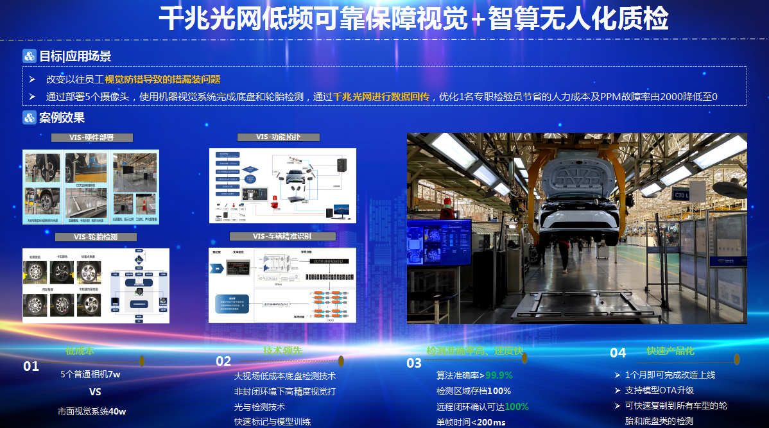This screenshot has width=769, height=428.
Task: Select the 技术领先 heading
Action: (x=282, y=350)
